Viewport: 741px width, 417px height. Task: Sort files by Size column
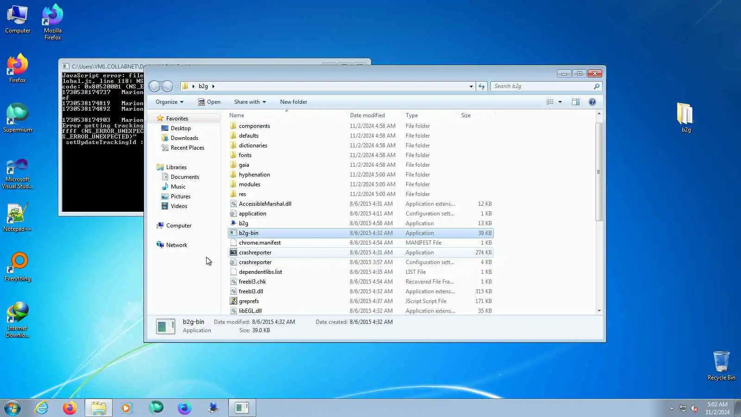(477, 115)
